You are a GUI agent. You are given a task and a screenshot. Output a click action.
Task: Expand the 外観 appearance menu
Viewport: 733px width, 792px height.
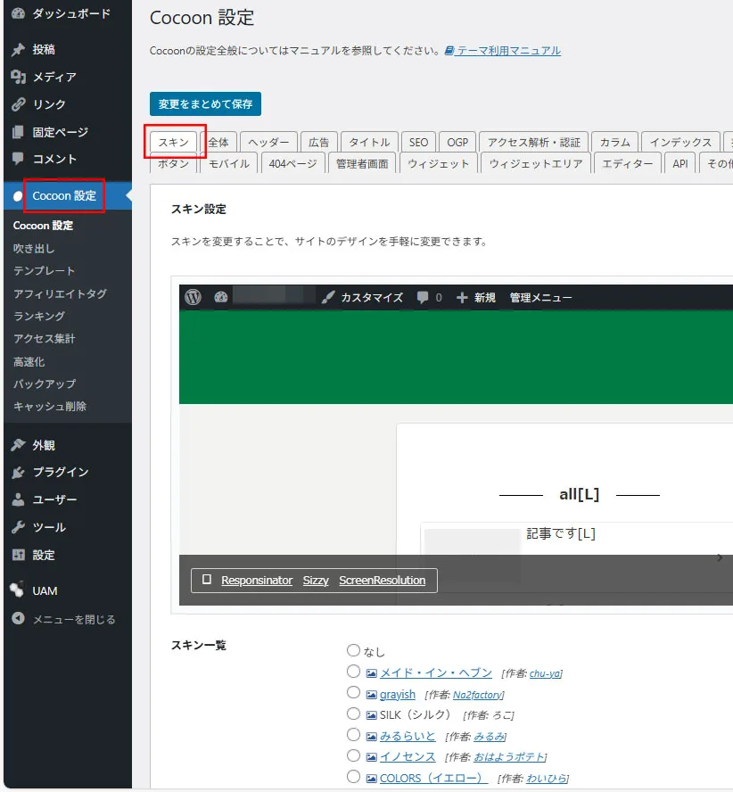(44, 445)
